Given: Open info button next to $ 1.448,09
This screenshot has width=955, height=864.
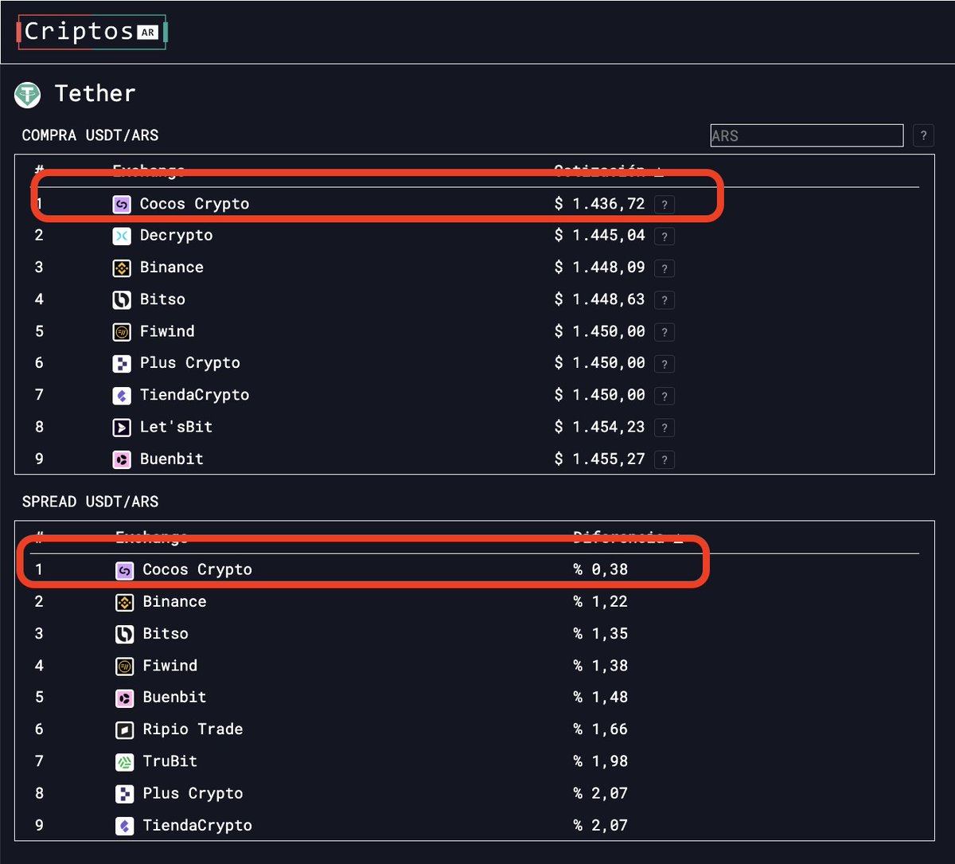Looking at the screenshot, I should (665, 268).
